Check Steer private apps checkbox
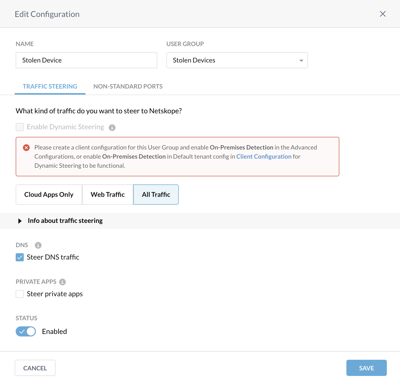The image size is (400, 382). tap(20, 294)
